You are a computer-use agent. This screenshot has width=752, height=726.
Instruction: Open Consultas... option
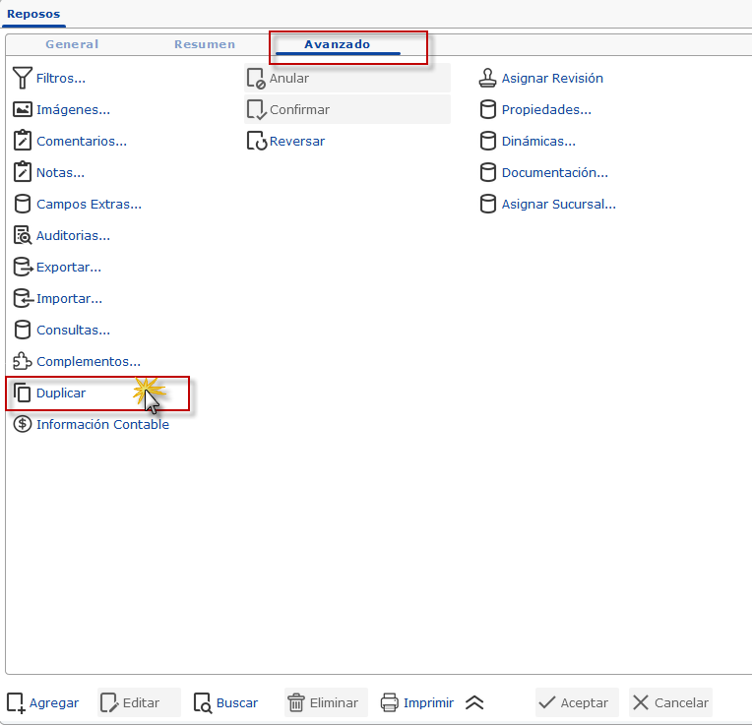click(x=74, y=331)
